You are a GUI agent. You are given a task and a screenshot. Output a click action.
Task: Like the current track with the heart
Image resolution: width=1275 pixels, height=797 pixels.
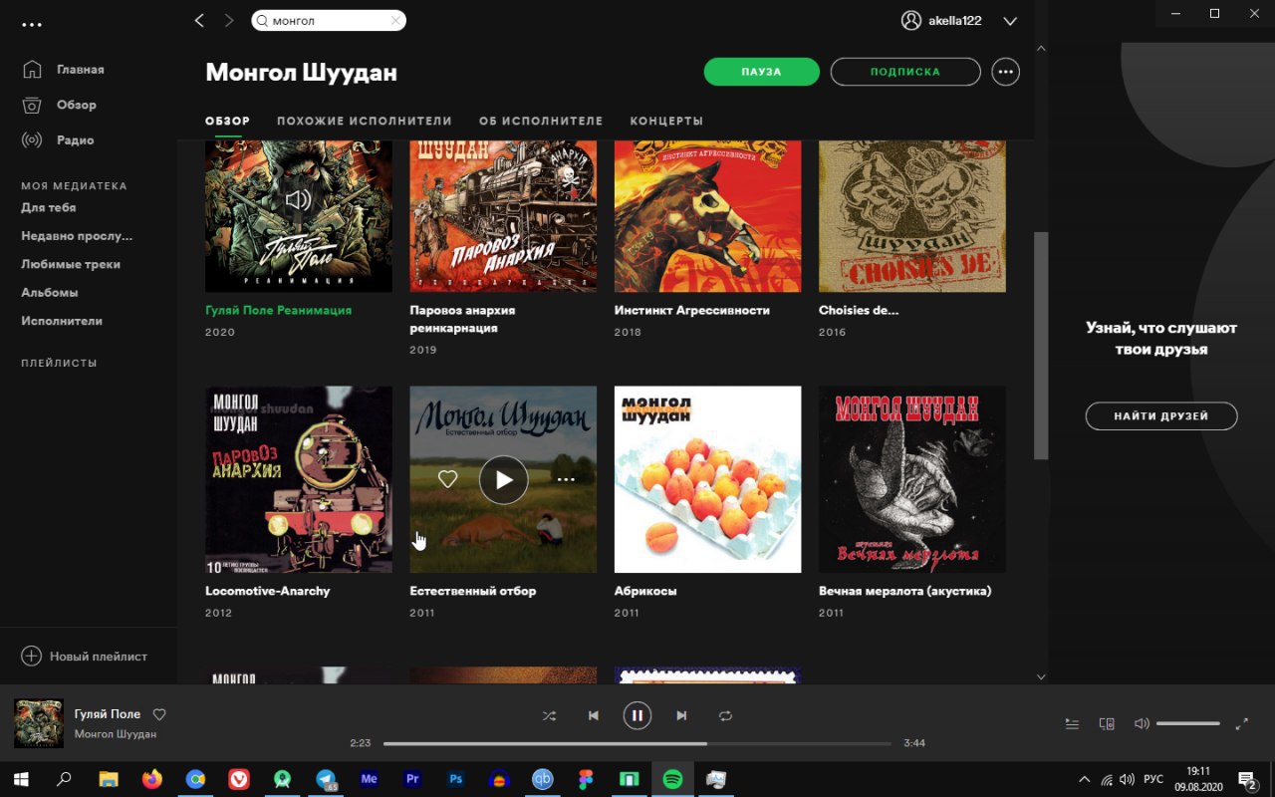pyautogui.click(x=159, y=714)
